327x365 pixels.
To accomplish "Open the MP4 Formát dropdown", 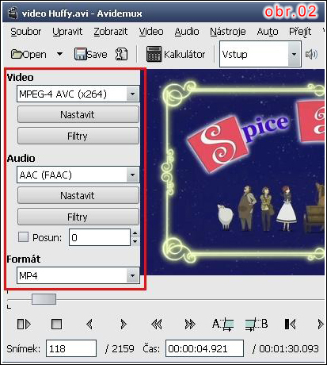I will click(x=132, y=275).
